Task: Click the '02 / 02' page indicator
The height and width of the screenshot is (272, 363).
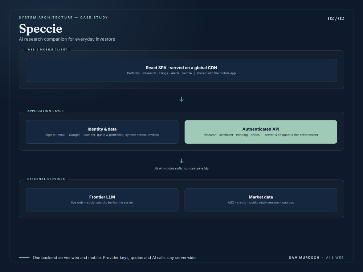Action: pos(336,18)
